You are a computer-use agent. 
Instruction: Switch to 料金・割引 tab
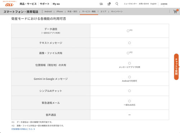72,12
